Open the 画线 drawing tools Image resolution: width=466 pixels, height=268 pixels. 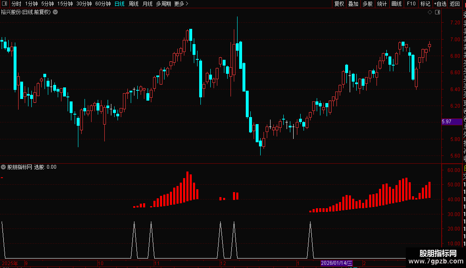pyautogui.click(x=396, y=4)
